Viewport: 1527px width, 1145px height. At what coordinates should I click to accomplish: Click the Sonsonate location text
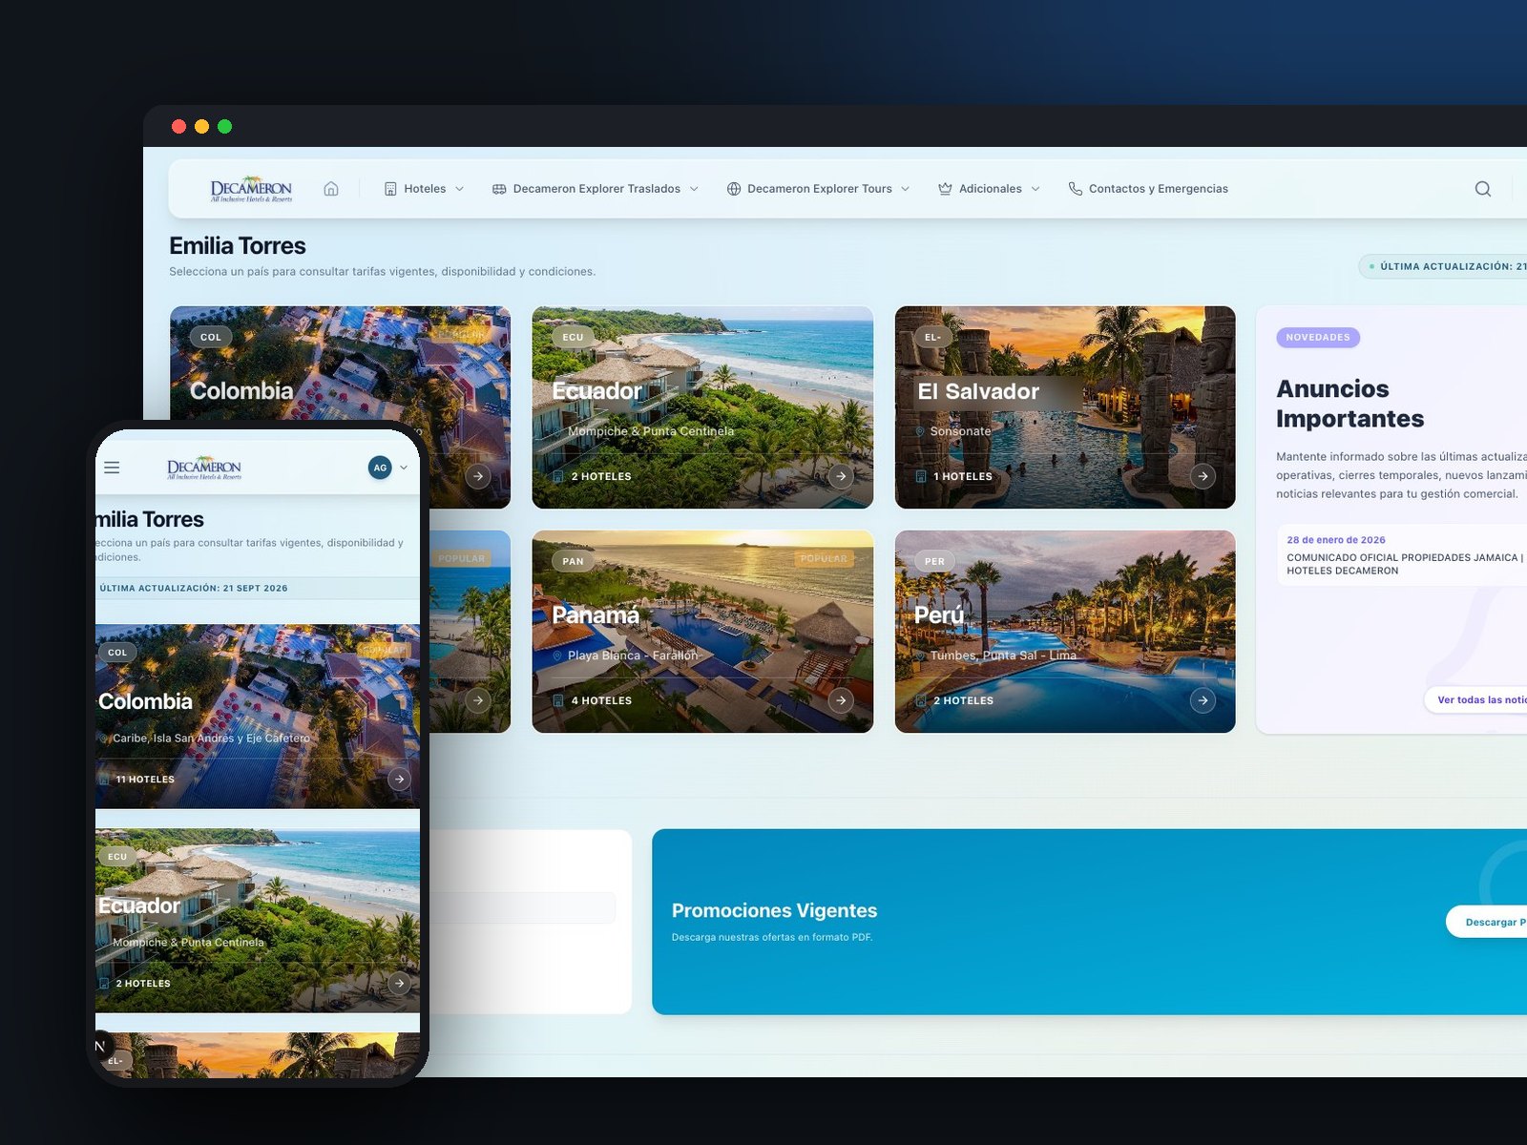[x=961, y=431]
